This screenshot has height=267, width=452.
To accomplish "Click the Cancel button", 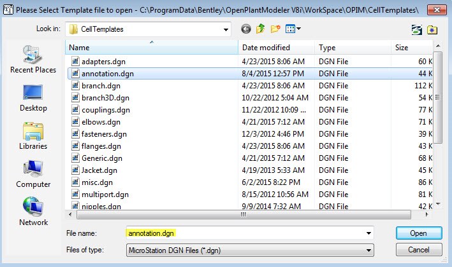I will click(x=419, y=250).
